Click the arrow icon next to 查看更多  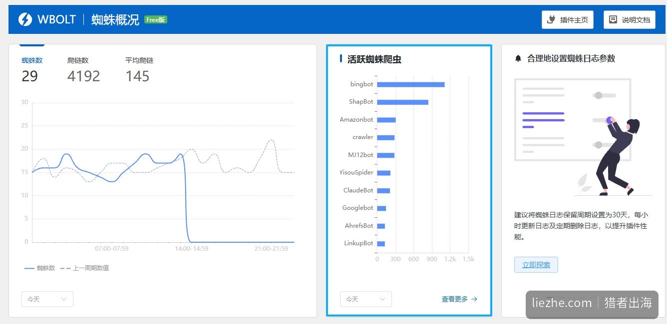[474, 299]
